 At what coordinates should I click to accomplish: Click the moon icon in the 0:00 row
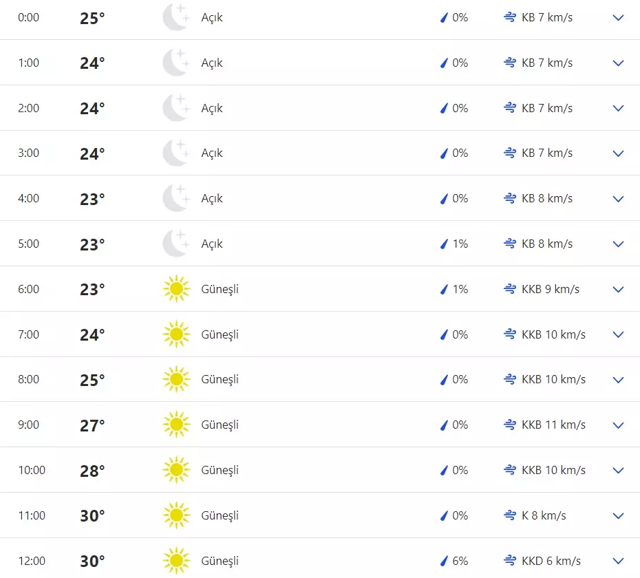pyautogui.click(x=175, y=17)
